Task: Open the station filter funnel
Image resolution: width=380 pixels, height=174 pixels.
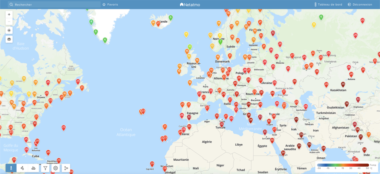Action: point(45,168)
